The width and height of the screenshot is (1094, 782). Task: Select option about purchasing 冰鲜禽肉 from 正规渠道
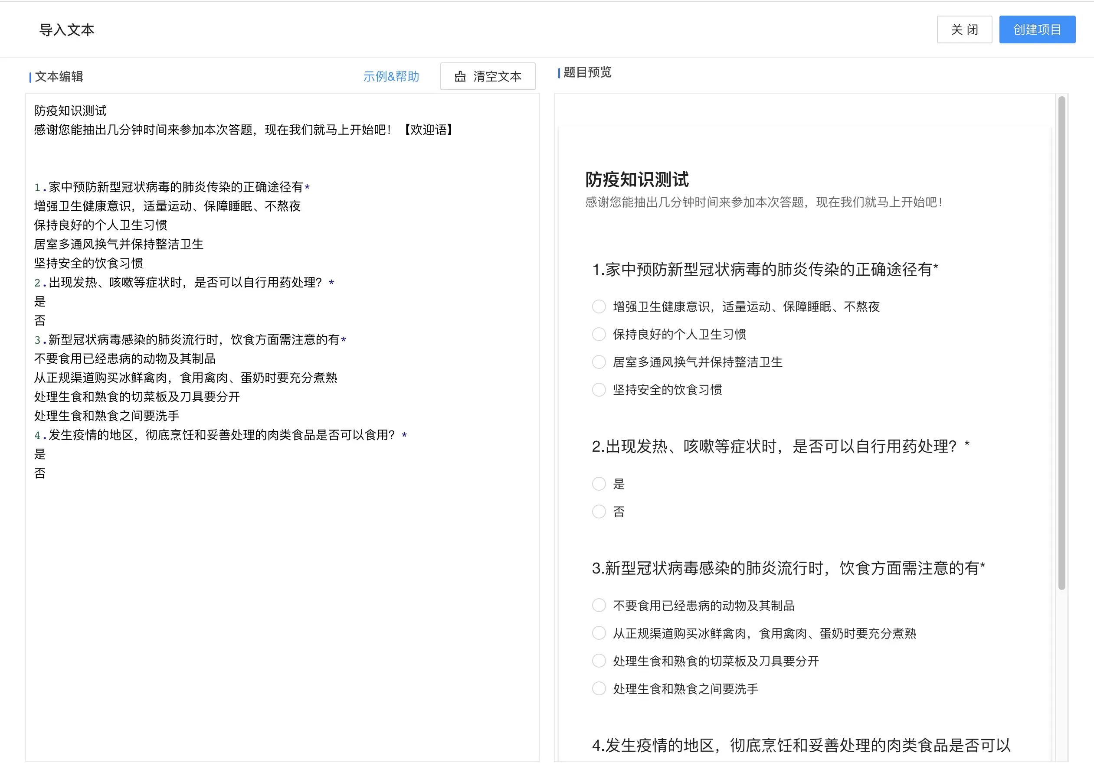coord(599,633)
